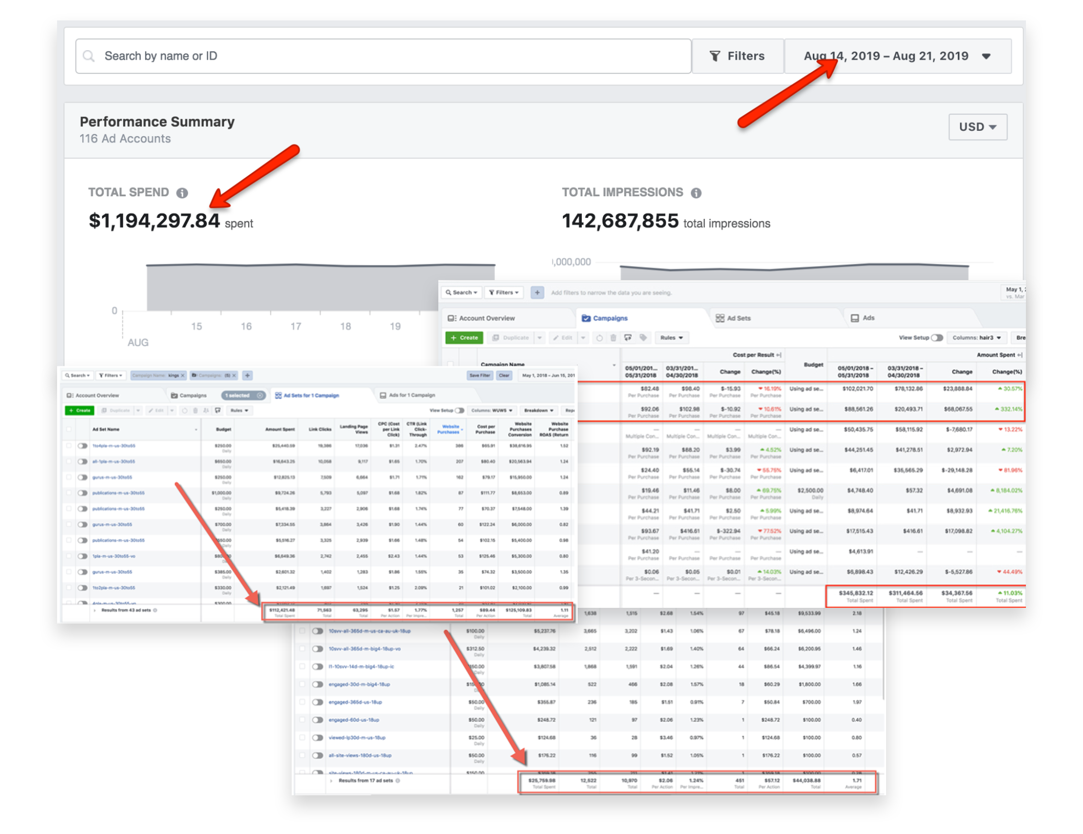Image resolution: width=1083 pixels, height=834 pixels.
Task: Click the revert icon in the Campaigns toolbar
Action: click(x=599, y=338)
